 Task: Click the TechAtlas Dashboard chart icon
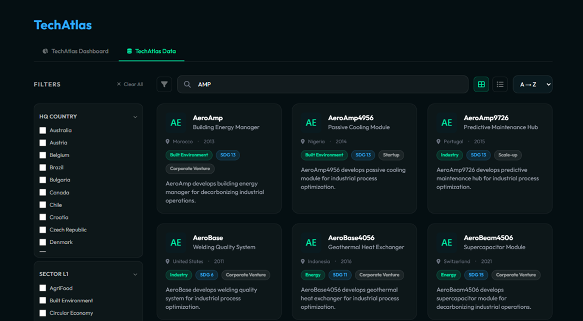coord(45,51)
